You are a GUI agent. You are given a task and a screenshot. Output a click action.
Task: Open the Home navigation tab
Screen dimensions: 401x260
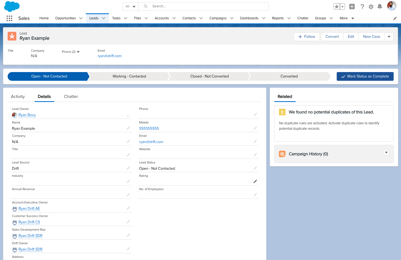click(x=44, y=18)
